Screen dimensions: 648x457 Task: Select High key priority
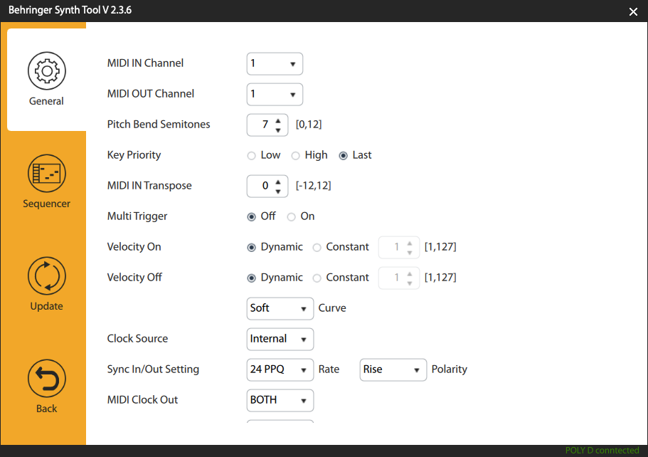click(295, 155)
